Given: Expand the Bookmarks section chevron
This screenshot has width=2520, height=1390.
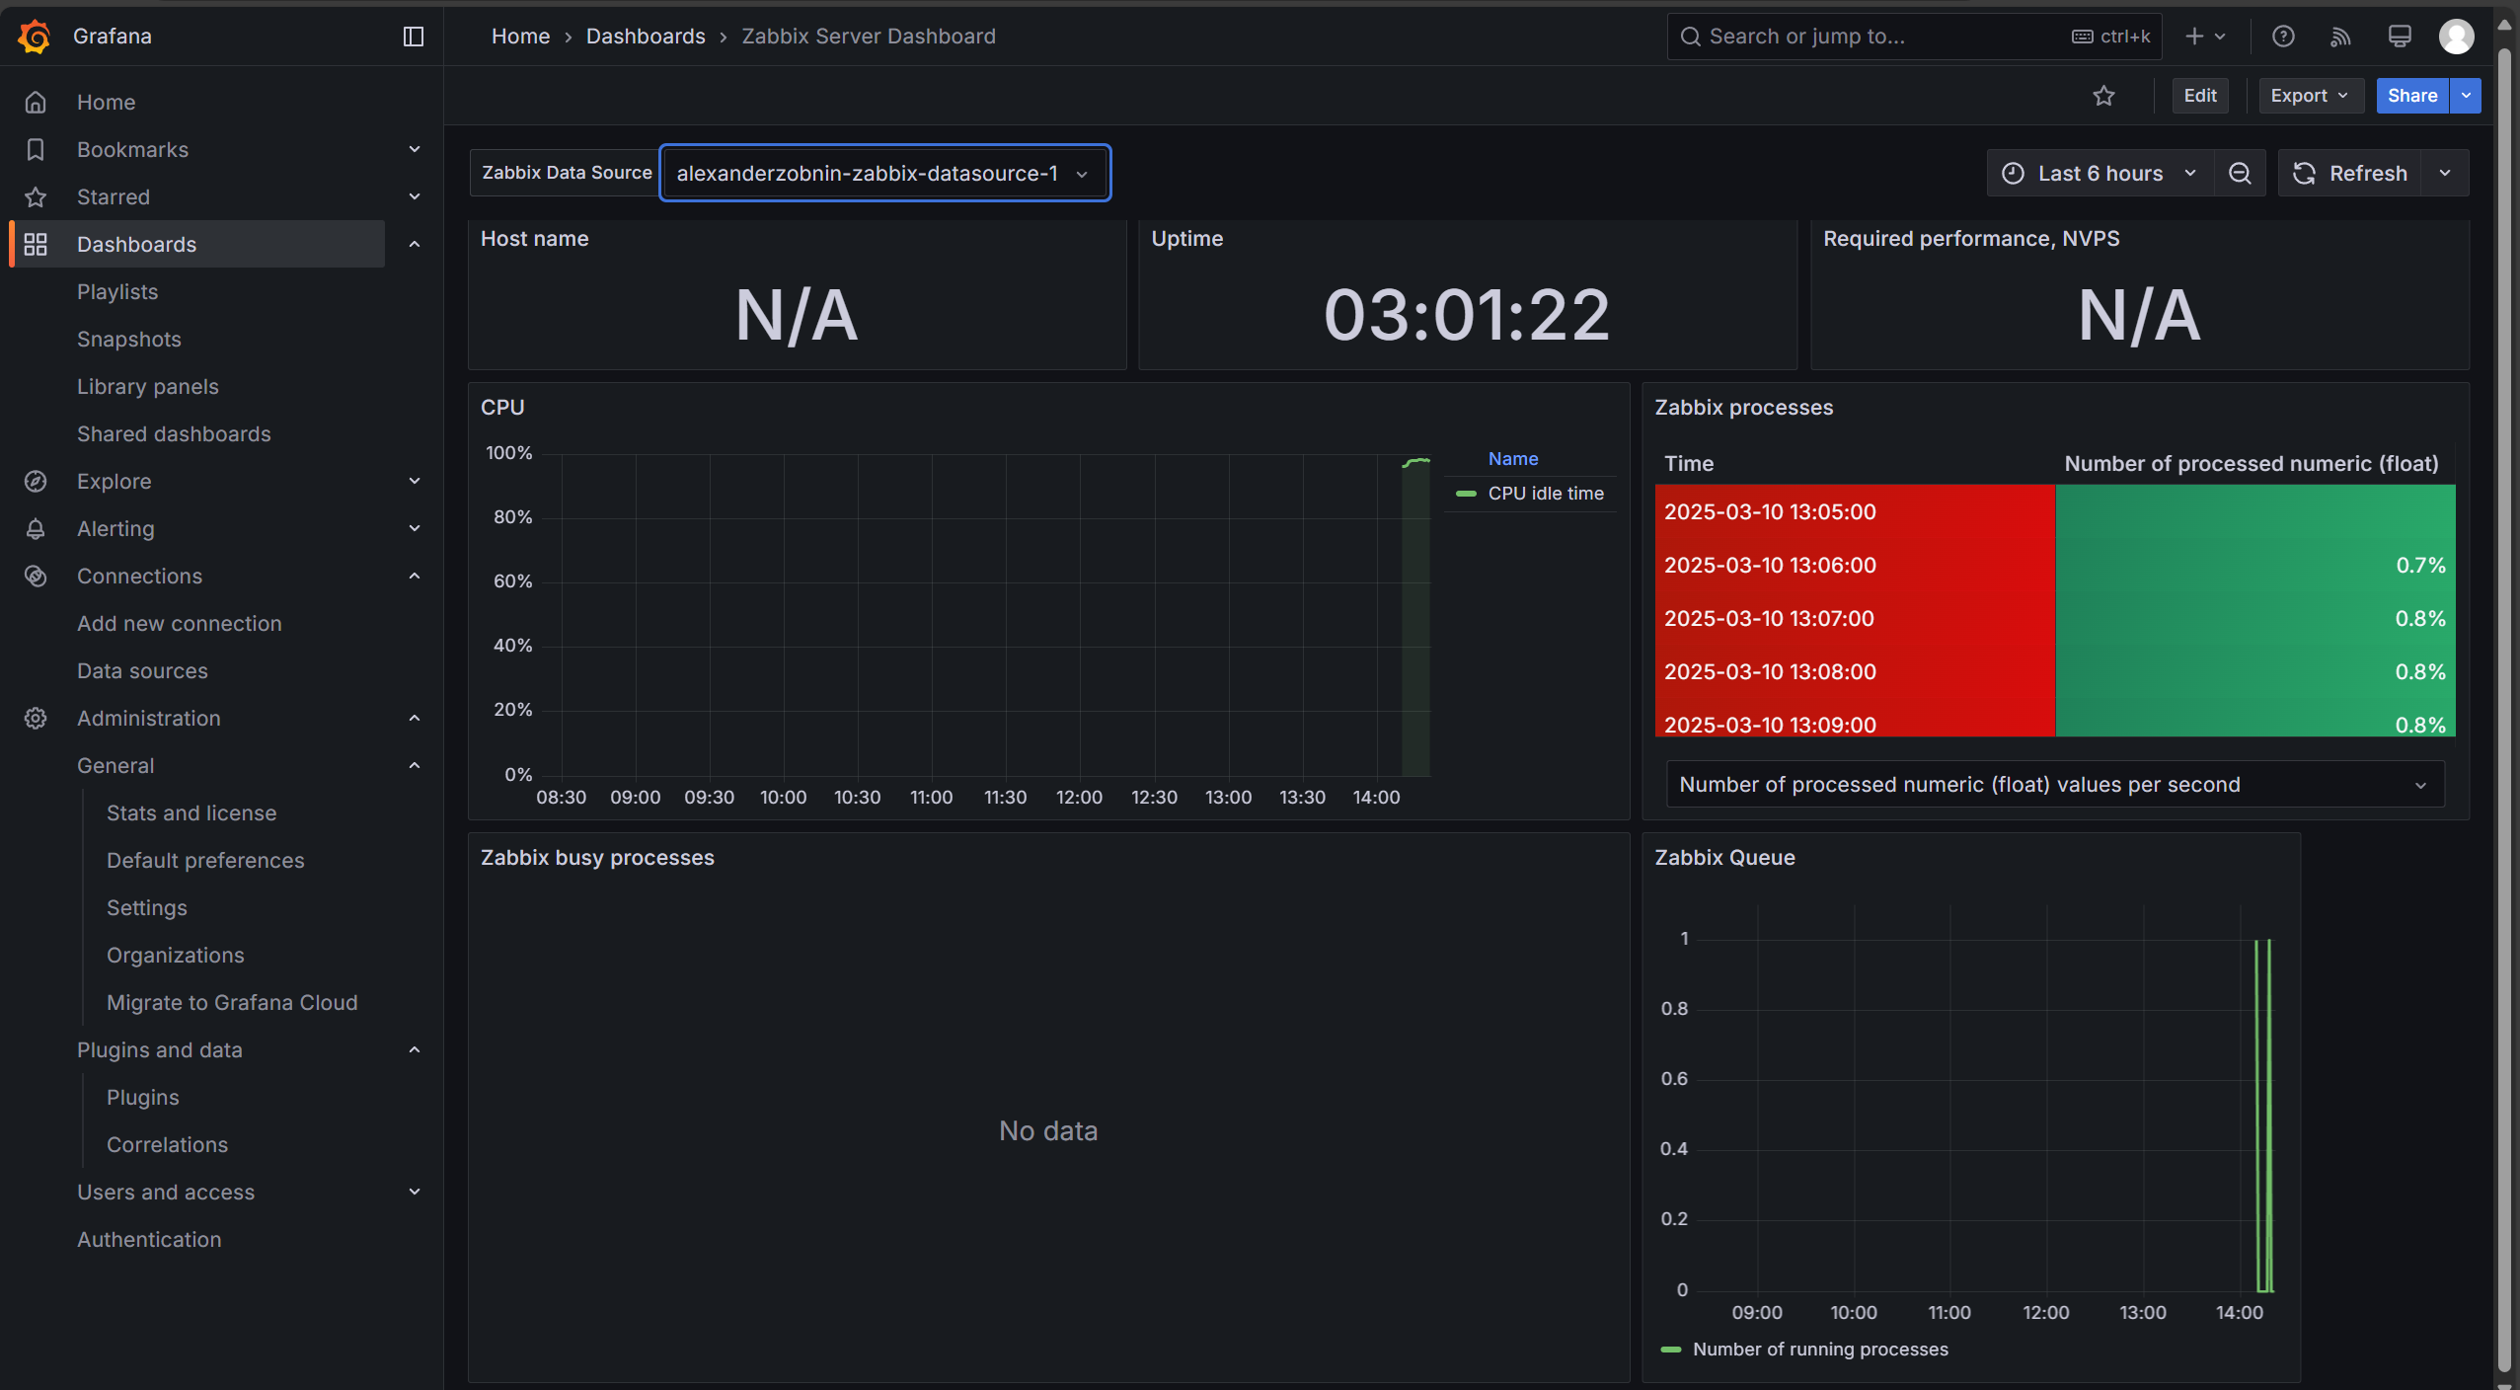Looking at the screenshot, I should point(415,149).
